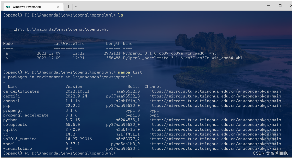Viewport: 292px width, 158px height.
Task: Click file name PyOpenGL_accelerate-3.1.6-cp37-cp37m-win_amd64.whl
Action: click(x=183, y=58)
